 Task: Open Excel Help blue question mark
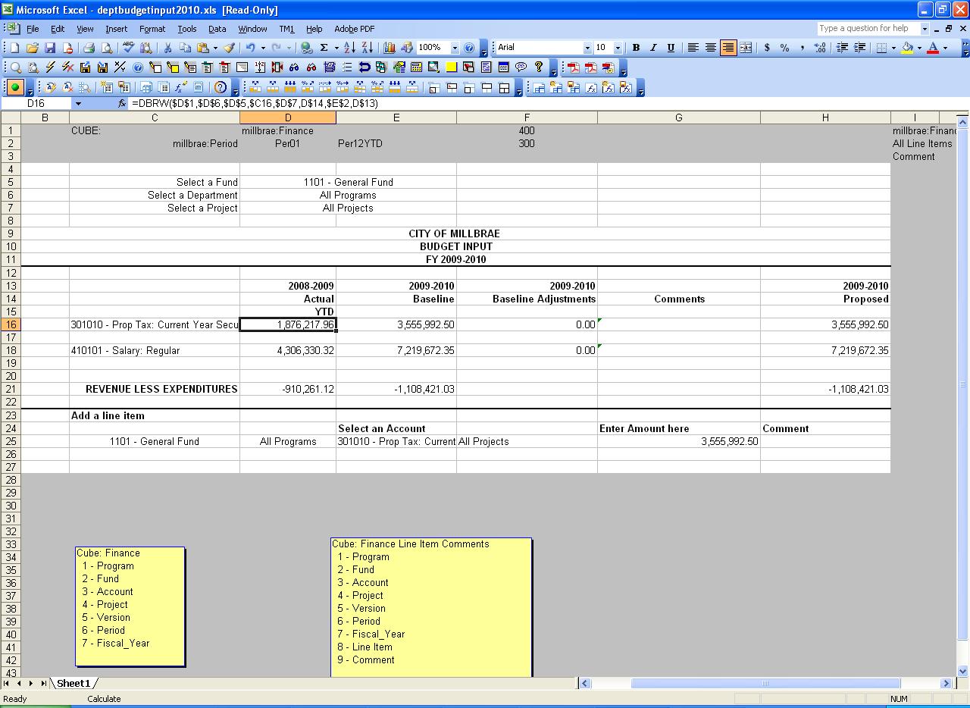point(469,48)
